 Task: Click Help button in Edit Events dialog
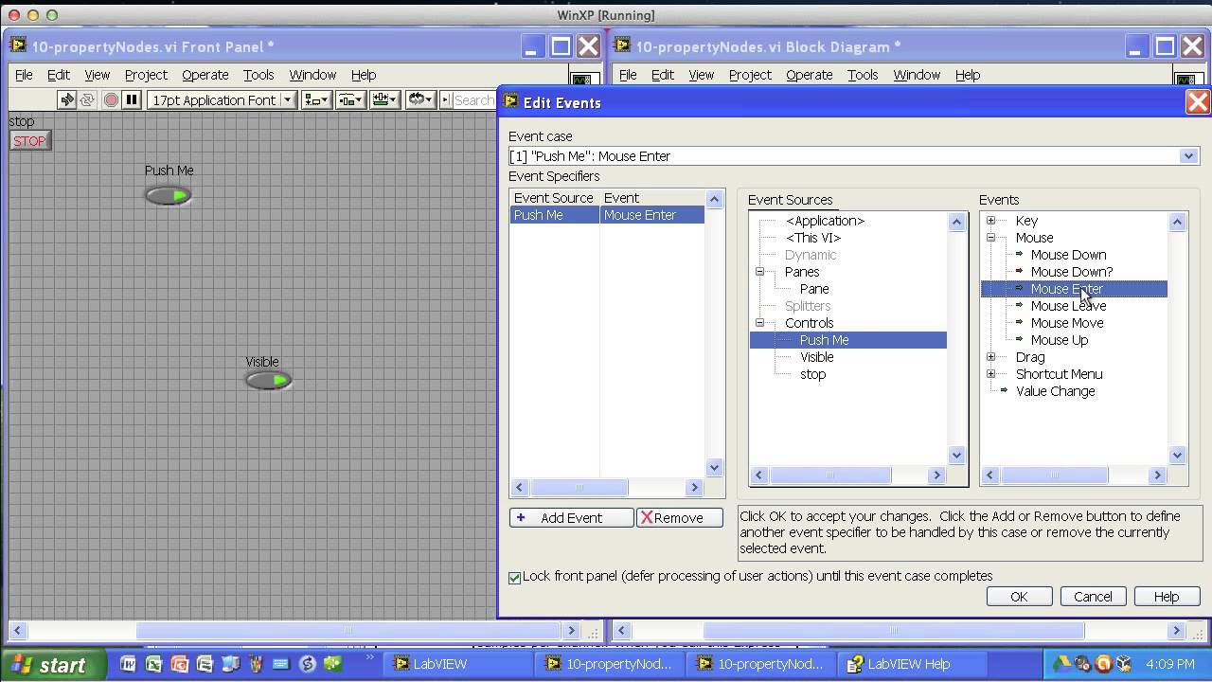tap(1167, 597)
